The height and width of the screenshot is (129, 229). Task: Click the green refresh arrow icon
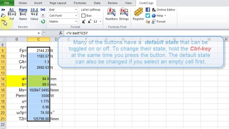pyautogui.click(x=43, y=21)
